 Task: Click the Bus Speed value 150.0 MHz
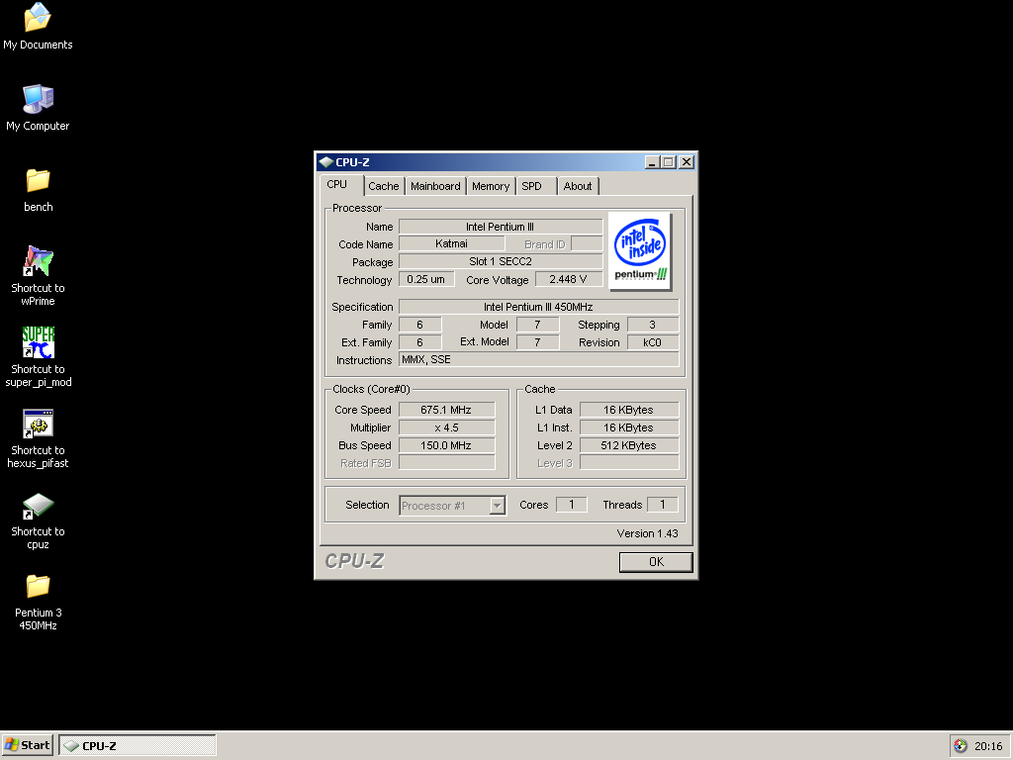tap(446, 445)
